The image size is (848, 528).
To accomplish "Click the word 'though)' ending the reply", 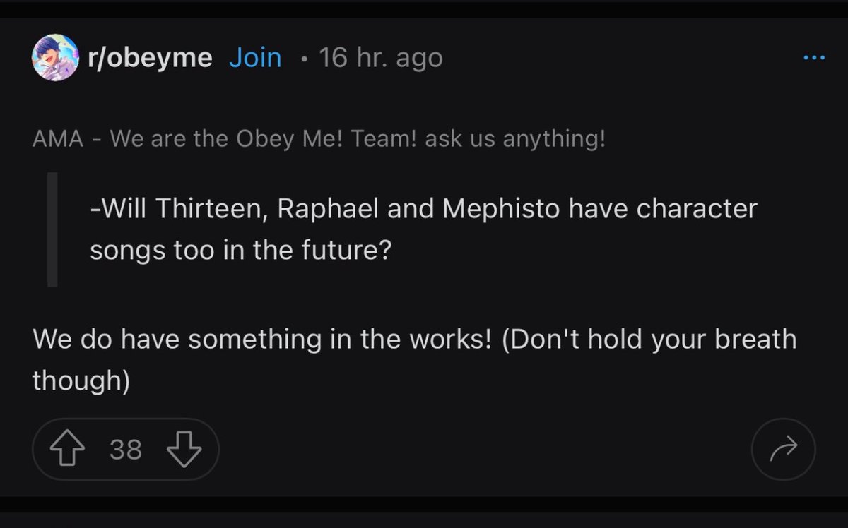I will coord(81,380).
